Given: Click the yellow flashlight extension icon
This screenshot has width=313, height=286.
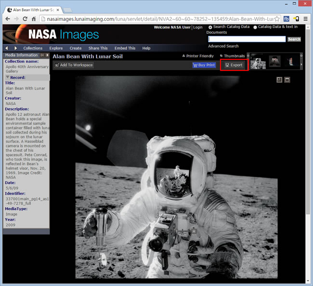Looking at the screenshot, I should pos(296,19).
